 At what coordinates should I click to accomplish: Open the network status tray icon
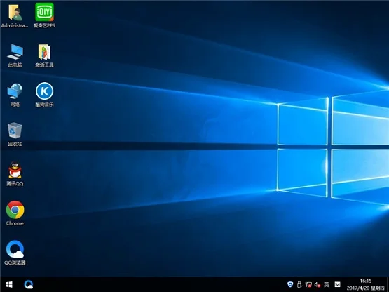pos(308,284)
